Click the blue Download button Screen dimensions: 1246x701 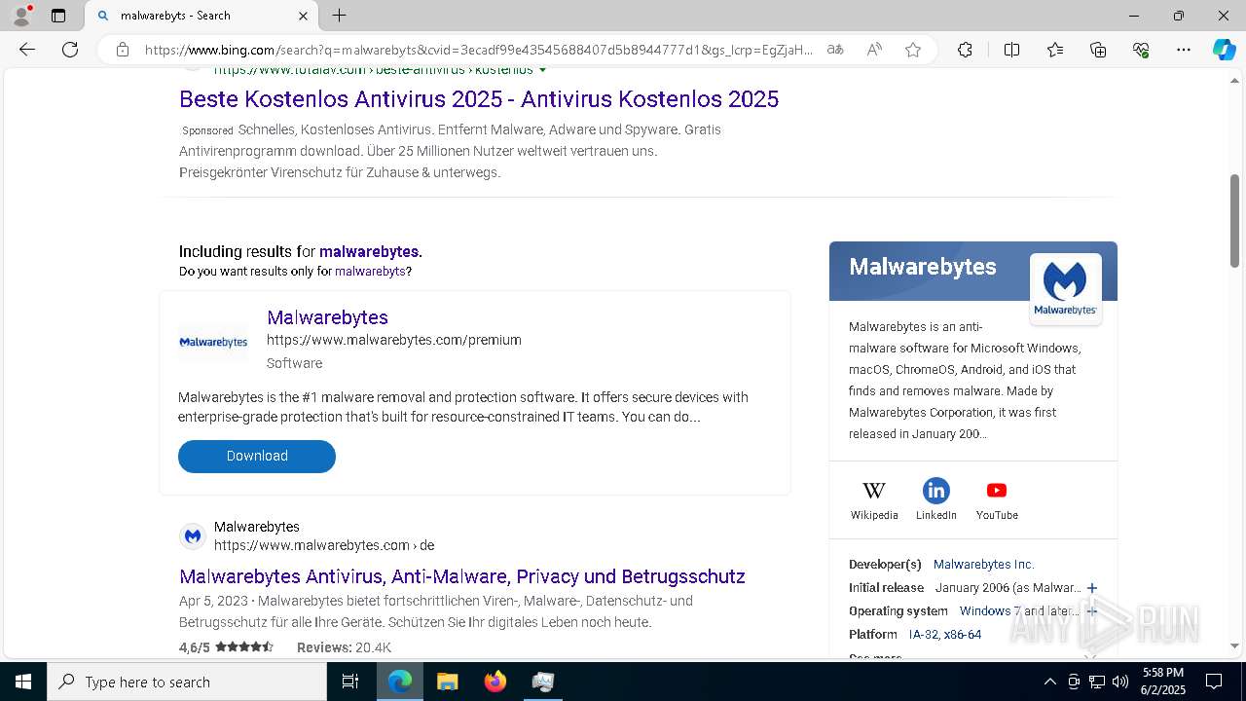pyautogui.click(x=257, y=457)
